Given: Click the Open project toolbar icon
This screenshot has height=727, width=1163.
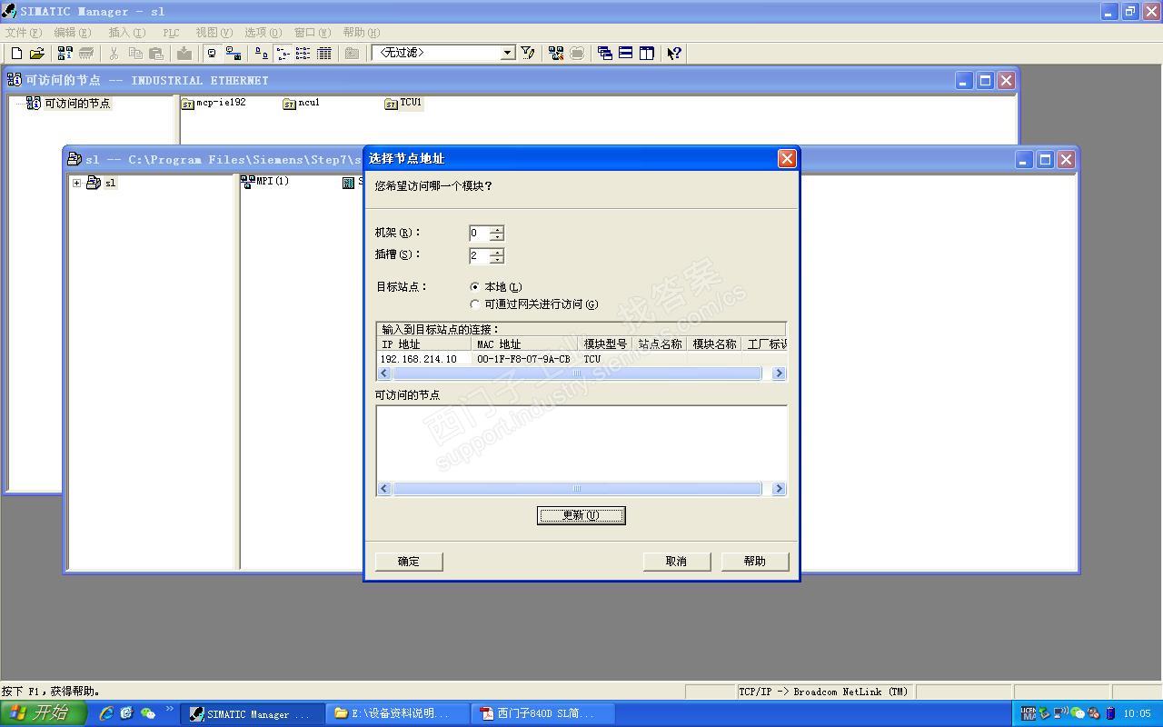Looking at the screenshot, I should [36, 54].
